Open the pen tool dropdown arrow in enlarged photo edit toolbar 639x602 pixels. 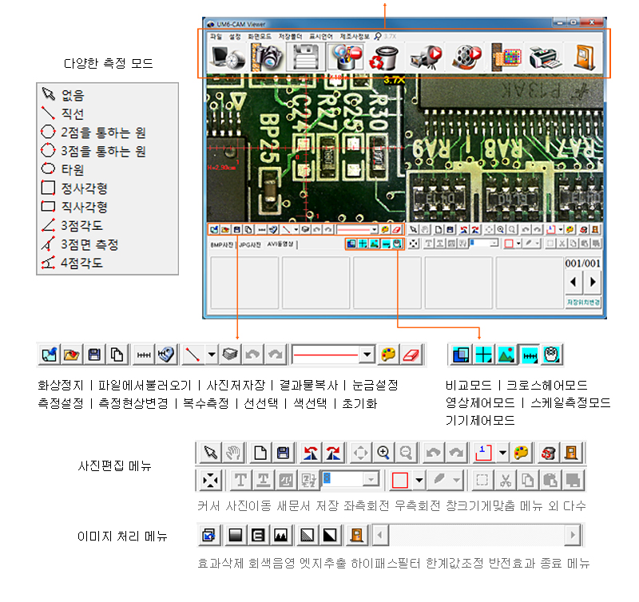pos(456,480)
